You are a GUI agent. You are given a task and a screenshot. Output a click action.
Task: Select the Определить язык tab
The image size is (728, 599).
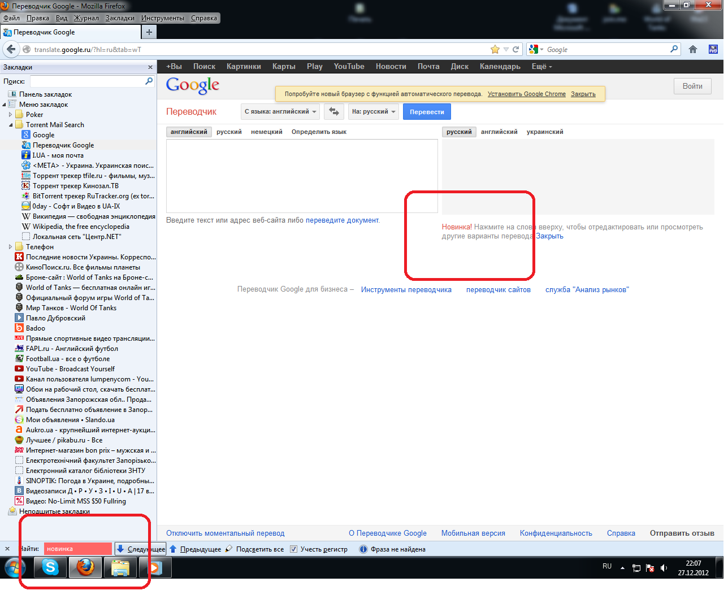pyautogui.click(x=319, y=132)
